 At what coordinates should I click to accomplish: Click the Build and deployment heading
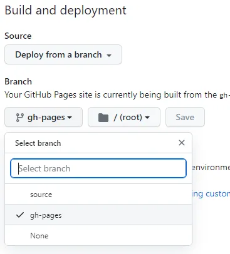[65, 10]
